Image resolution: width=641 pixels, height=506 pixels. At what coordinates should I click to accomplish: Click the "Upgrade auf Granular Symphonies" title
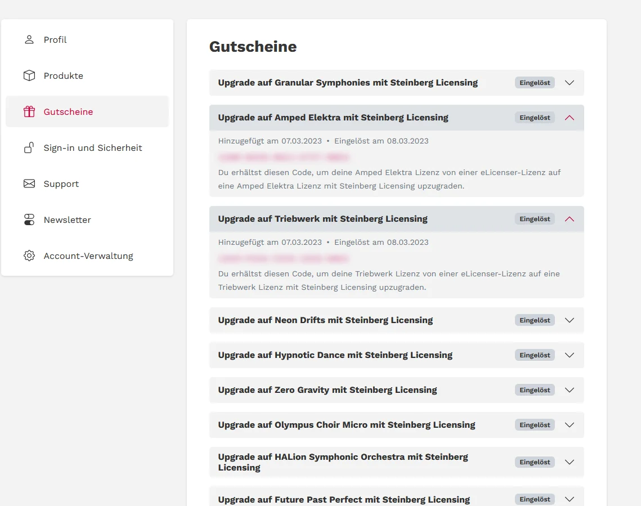coord(348,83)
